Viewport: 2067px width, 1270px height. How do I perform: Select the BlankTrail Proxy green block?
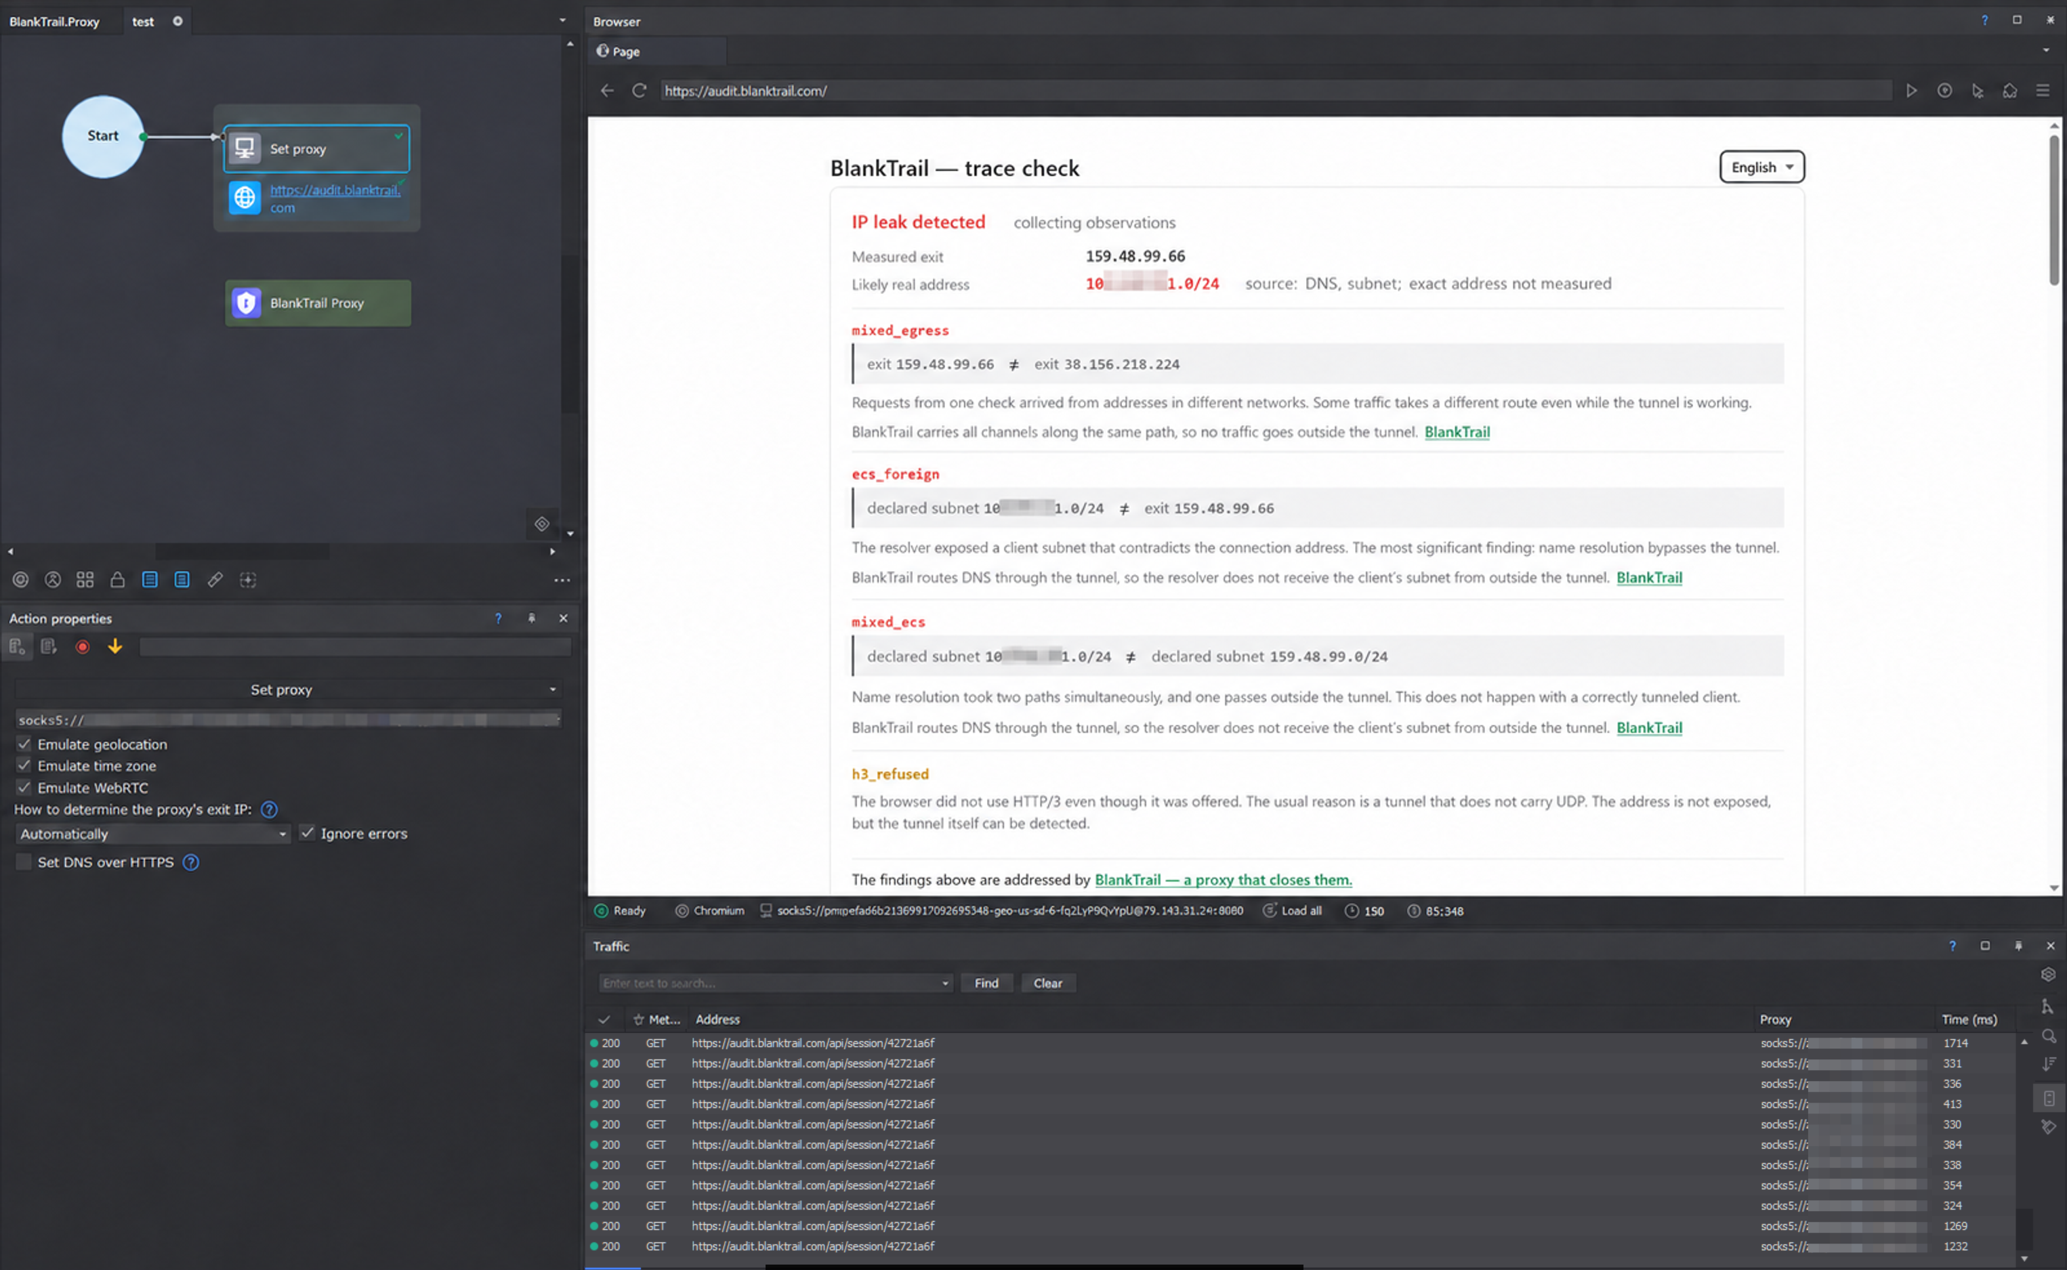[318, 303]
